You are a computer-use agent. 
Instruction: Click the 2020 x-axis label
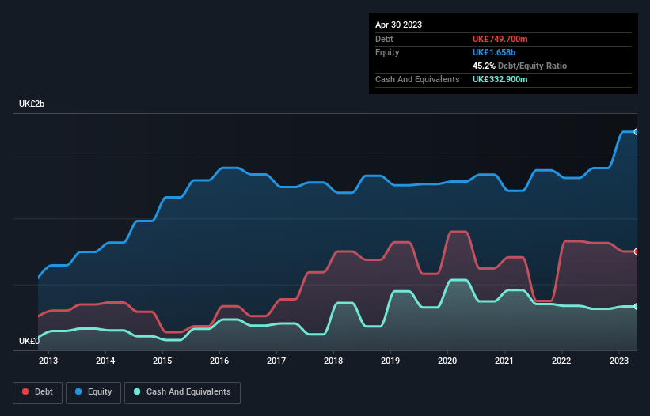click(447, 361)
